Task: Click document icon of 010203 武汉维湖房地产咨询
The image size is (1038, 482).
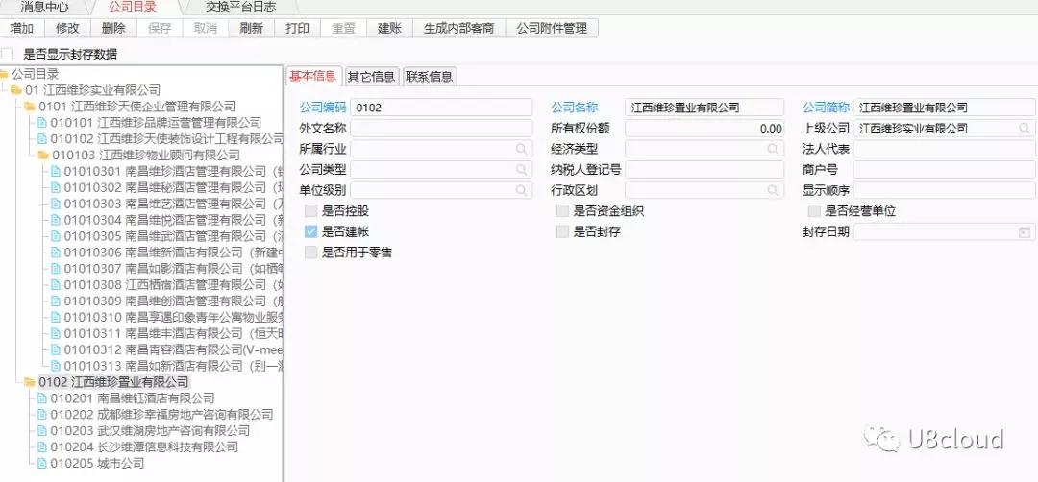Action: tap(42, 430)
